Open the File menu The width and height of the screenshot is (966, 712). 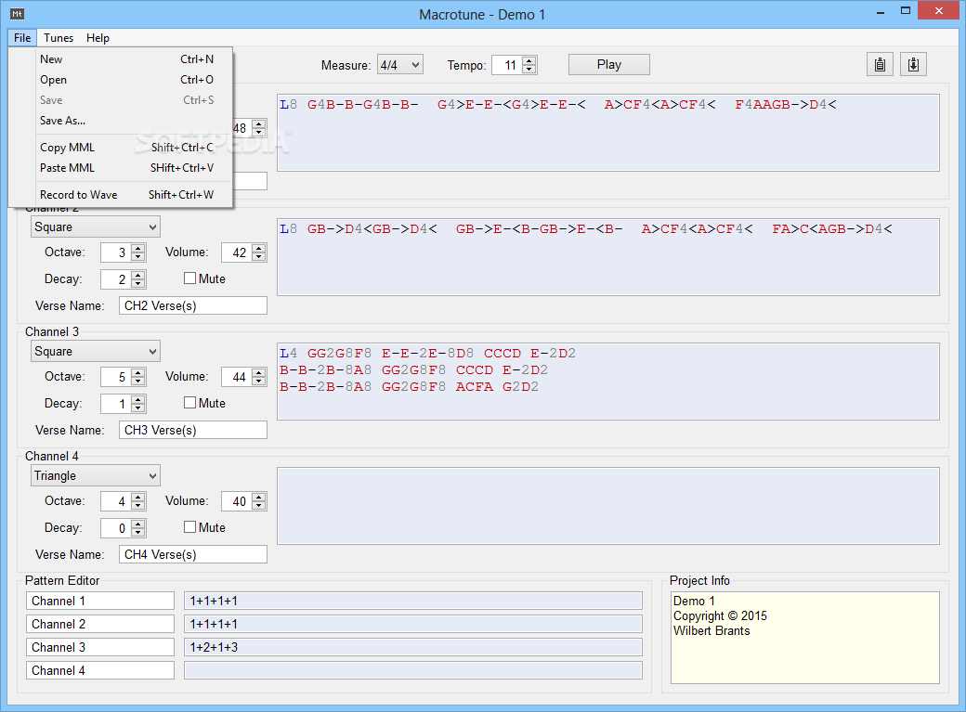[22, 37]
